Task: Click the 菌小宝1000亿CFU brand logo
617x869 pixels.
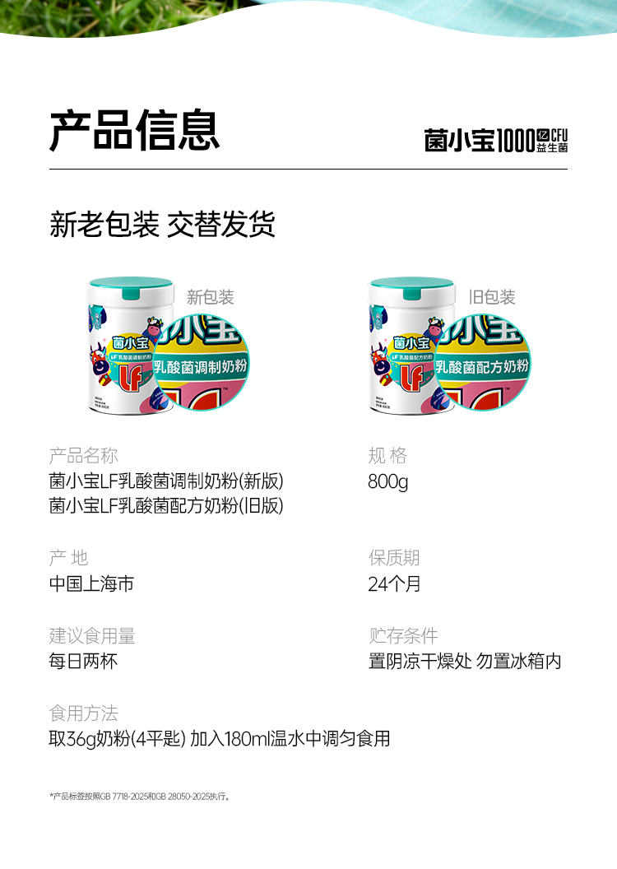Action: coord(496,140)
